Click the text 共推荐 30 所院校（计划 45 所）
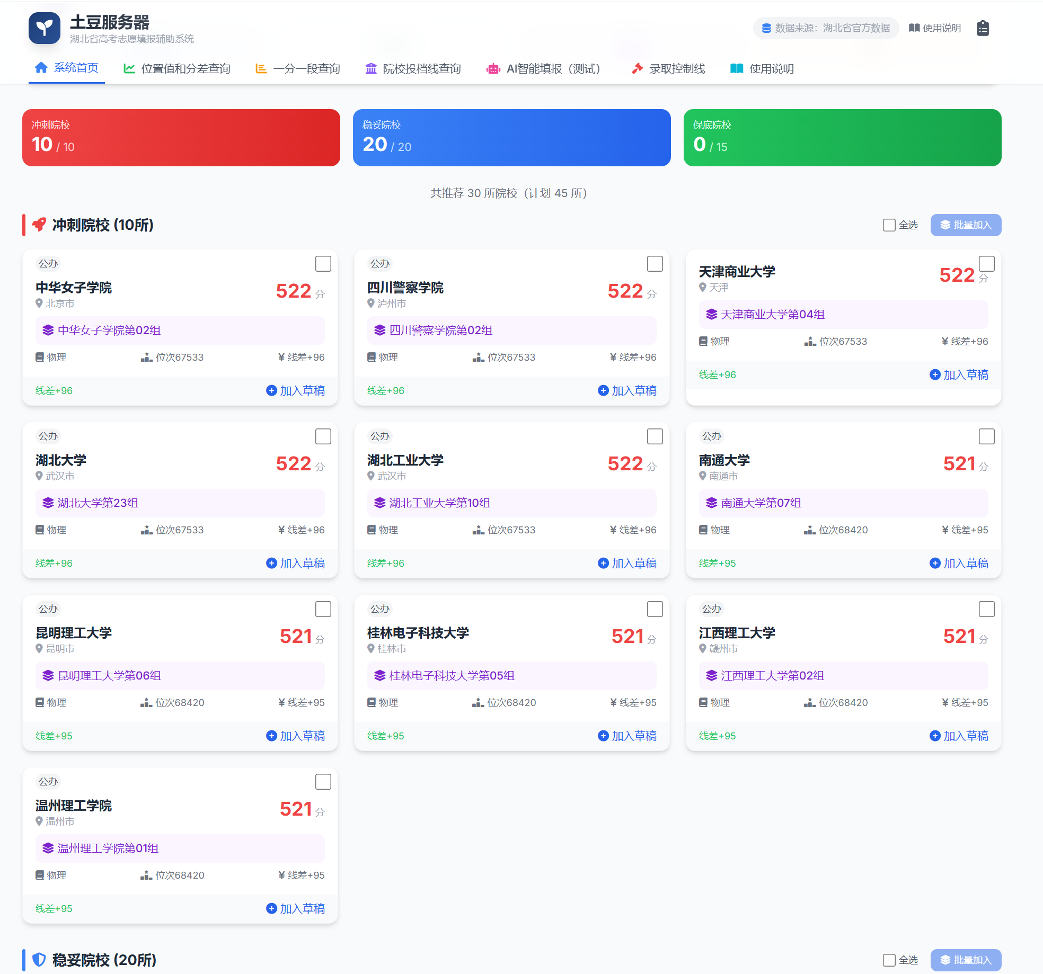Image resolution: width=1043 pixels, height=974 pixels. 509,193
